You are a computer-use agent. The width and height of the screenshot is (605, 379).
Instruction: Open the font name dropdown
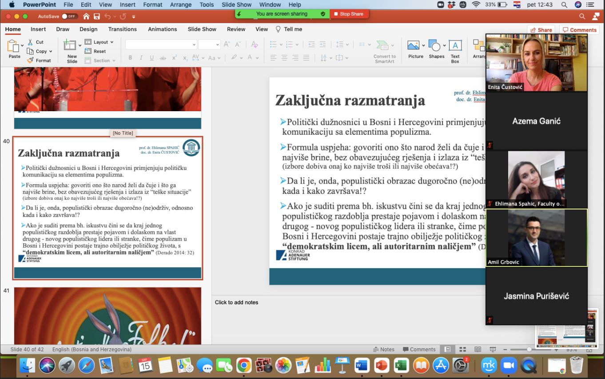click(x=194, y=44)
